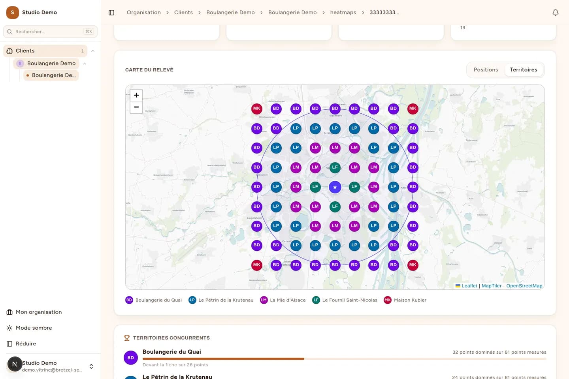This screenshot has height=379, width=569.
Task: Click the LF legend icon for Le Fournil
Action: tap(316, 300)
